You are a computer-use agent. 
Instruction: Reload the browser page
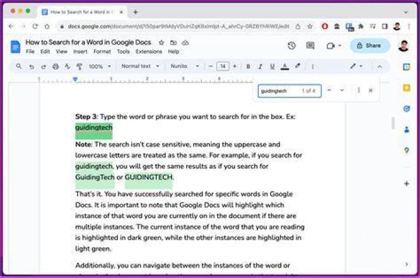(x=35, y=26)
